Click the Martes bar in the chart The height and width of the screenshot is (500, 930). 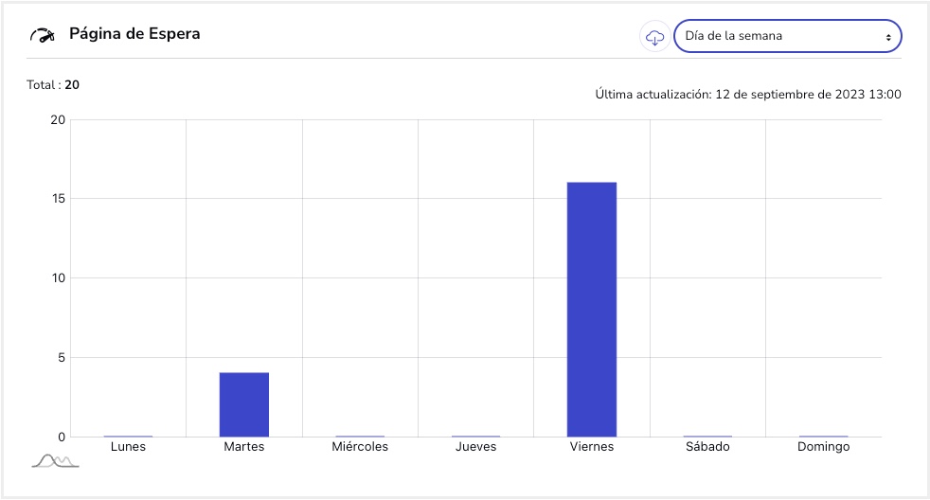point(243,404)
